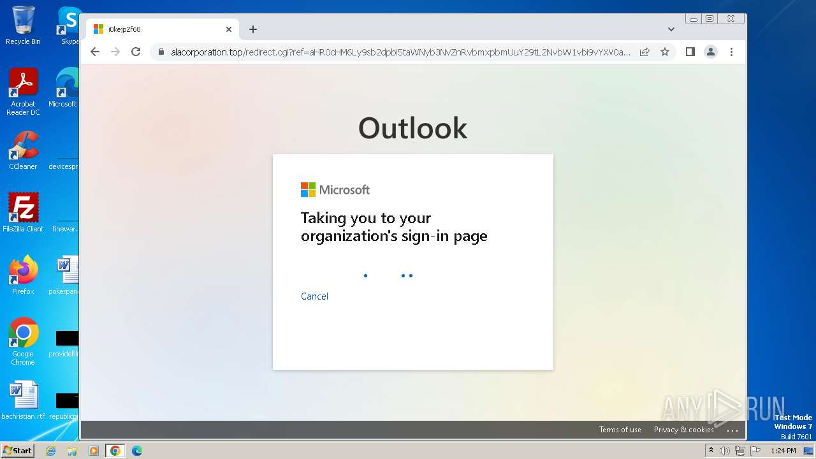View site info via padlock icon
Image resolution: width=816 pixels, height=459 pixels.
pyautogui.click(x=161, y=52)
